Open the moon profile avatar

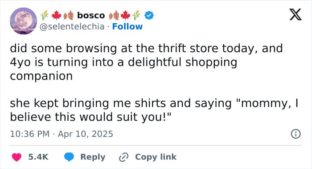pos(24,21)
